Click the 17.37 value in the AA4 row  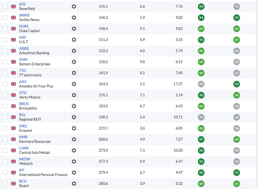178,84
